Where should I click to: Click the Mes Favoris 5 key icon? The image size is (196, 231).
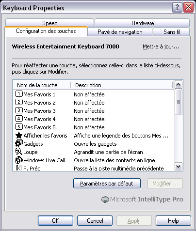pyautogui.click(x=19, y=127)
